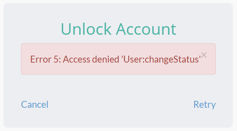This screenshot has height=131, width=237.
Task: Dismiss the error alert with the X
Action: (204, 55)
